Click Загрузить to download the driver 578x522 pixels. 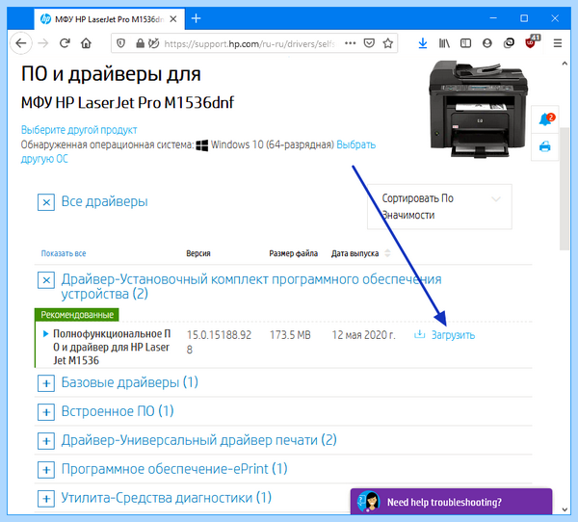tap(453, 335)
